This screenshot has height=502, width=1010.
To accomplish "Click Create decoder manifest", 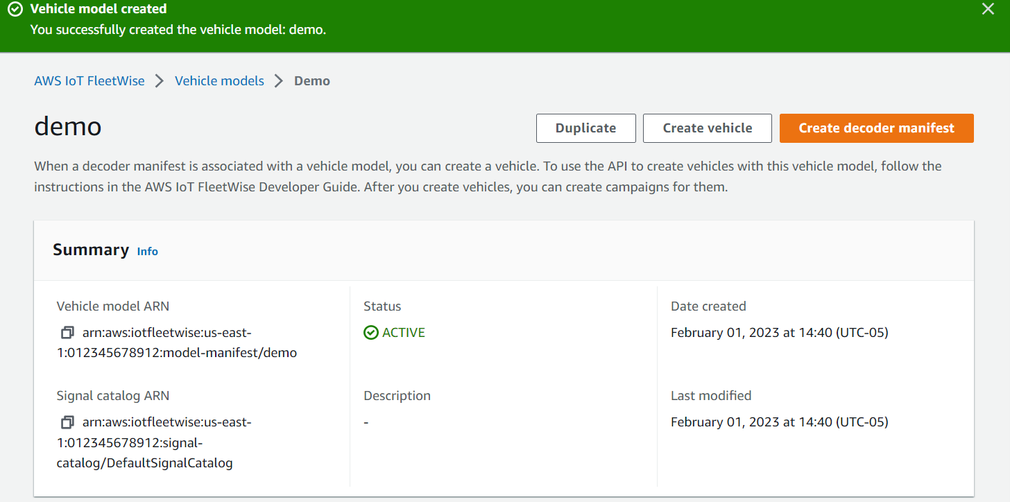I will [876, 128].
